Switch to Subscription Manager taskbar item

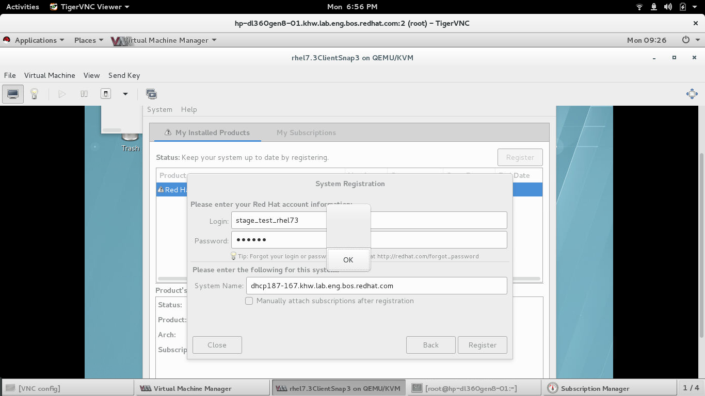coord(609,388)
